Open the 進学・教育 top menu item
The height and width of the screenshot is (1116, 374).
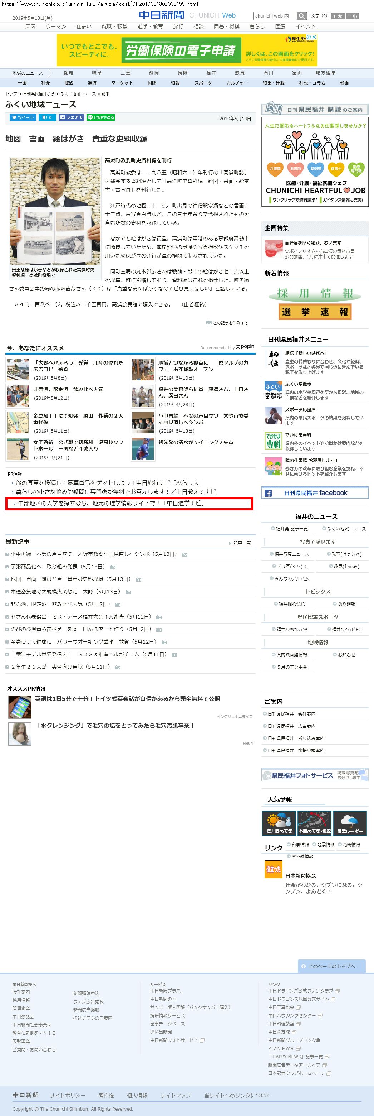(x=150, y=27)
